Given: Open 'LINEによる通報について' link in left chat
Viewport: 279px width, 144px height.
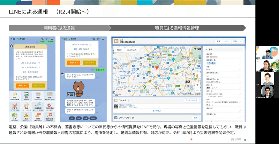Looking at the screenshot, I should [x=30, y=63].
